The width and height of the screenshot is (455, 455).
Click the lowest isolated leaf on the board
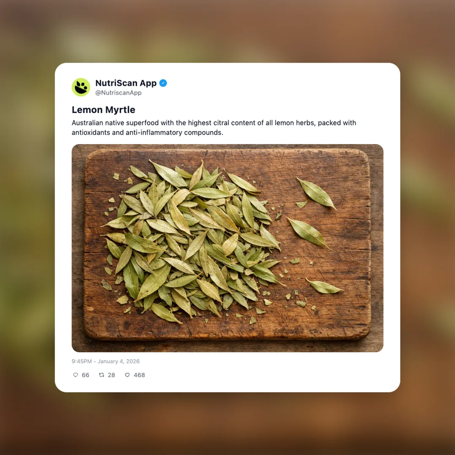pyautogui.click(x=324, y=286)
